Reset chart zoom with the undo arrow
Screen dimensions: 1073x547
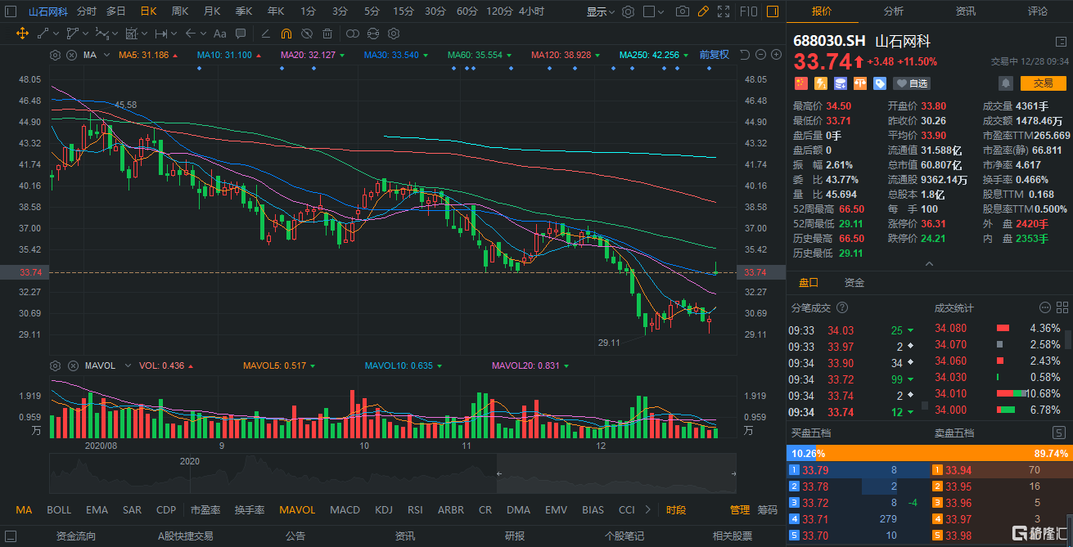[744, 55]
